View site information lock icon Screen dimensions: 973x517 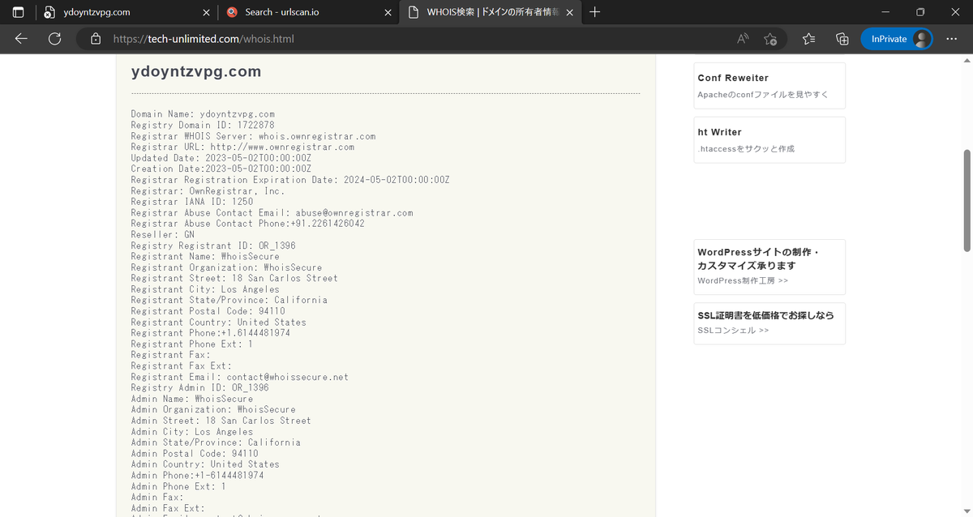96,39
